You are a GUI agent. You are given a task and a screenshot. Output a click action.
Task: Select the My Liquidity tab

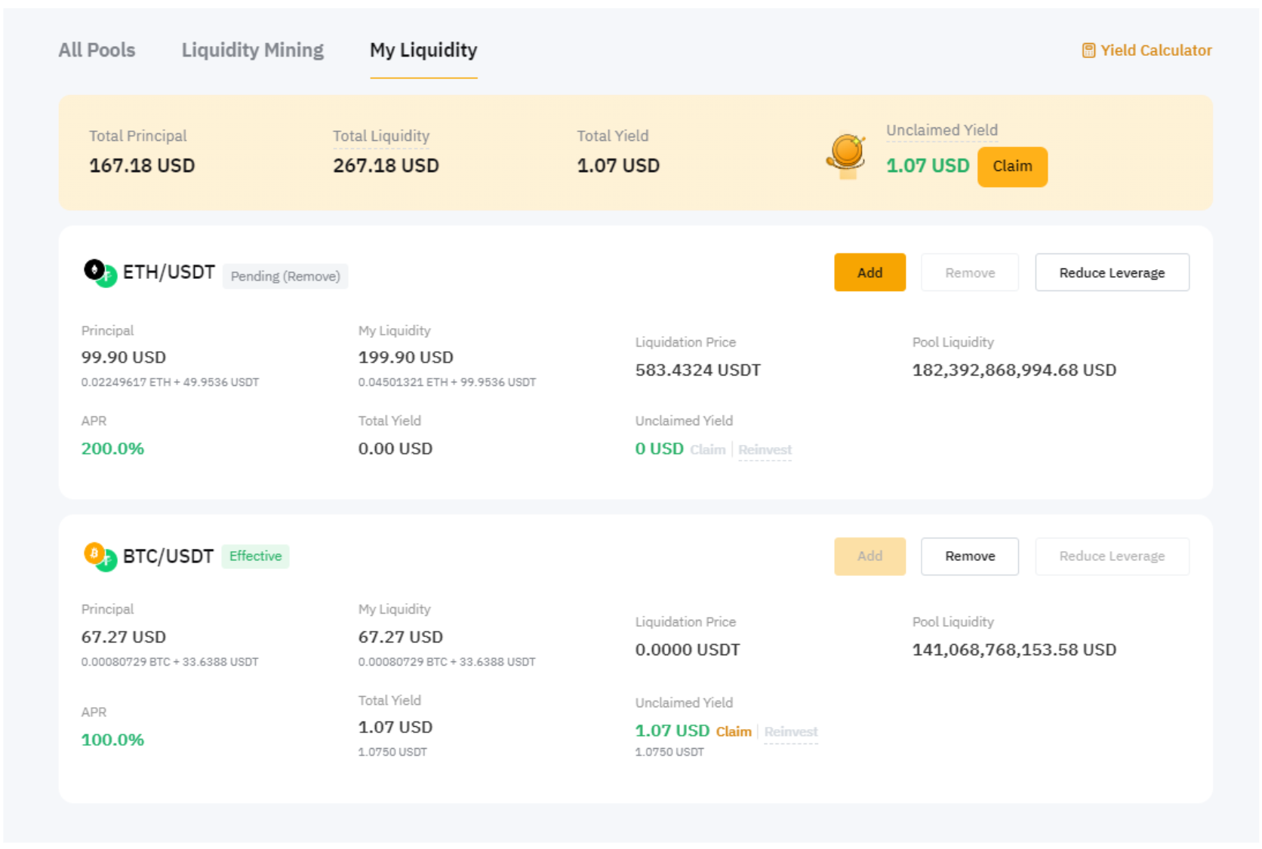[423, 51]
